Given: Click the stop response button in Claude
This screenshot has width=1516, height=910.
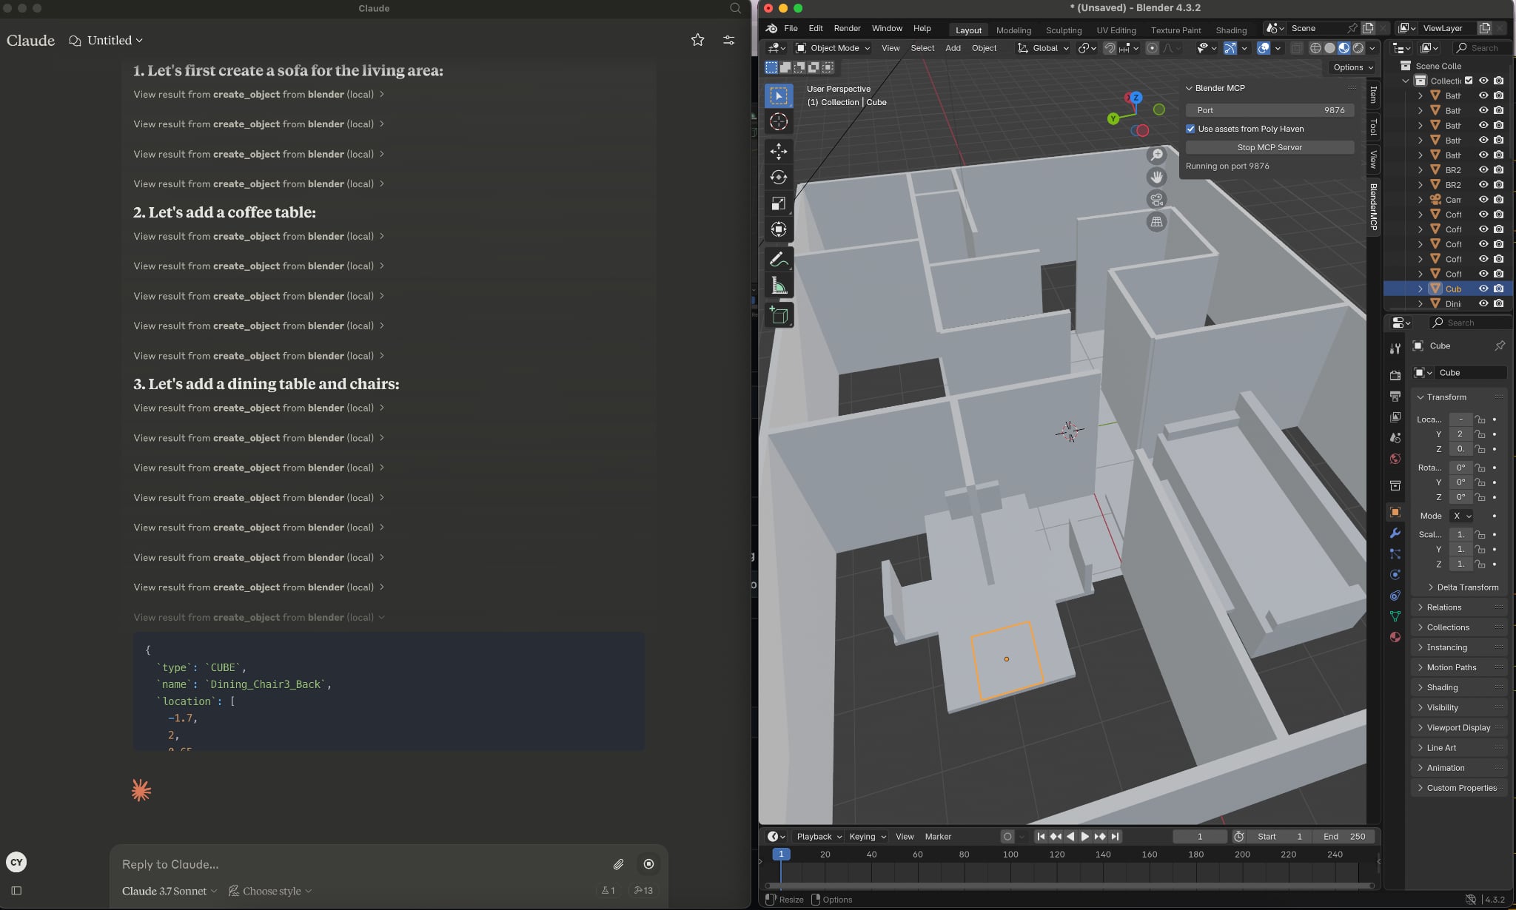Looking at the screenshot, I should tap(648, 864).
